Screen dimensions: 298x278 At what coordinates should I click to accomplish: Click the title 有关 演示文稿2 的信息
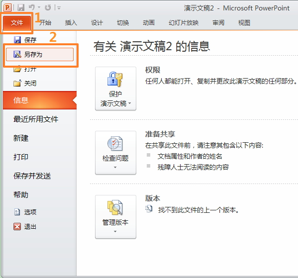pyautogui.click(x=152, y=47)
